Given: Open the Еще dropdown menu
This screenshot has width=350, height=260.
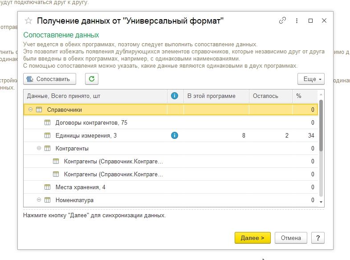Looking at the screenshot, I should tap(311, 79).
